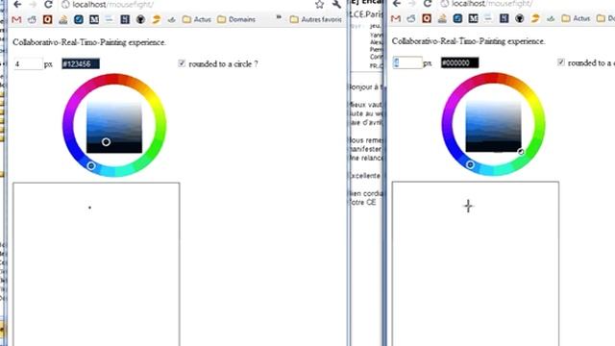Image resolution: width=615 pixels, height=346 pixels.
Task: Open the wrench menu in the left browser
Action: (336, 5)
